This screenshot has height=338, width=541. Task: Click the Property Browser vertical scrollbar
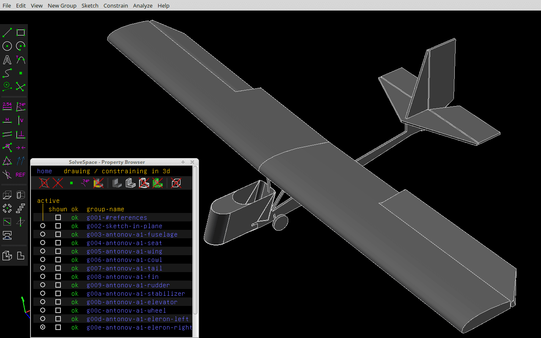click(195, 249)
